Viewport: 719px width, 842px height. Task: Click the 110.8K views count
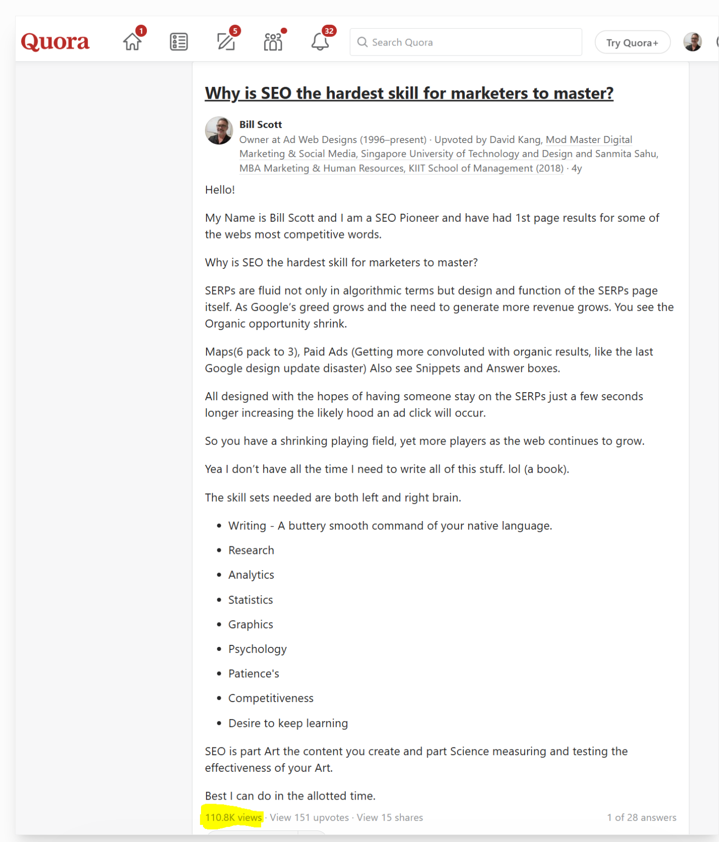[233, 817]
